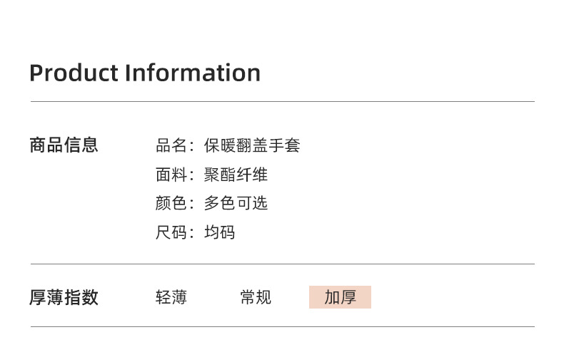The width and height of the screenshot is (564, 357).
Task: Choose the 轻薄 thickness option
Action: pyautogui.click(x=171, y=297)
